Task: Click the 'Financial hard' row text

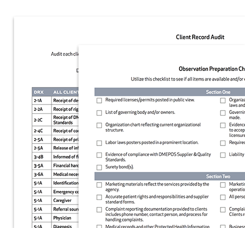Action: (66, 165)
